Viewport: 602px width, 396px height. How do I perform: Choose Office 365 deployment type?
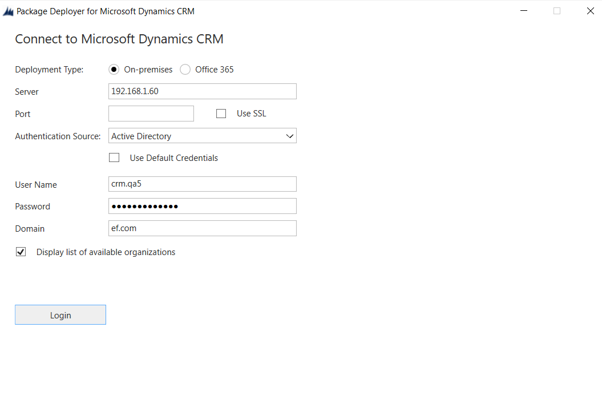pyautogui.click(x=185, y=70)
